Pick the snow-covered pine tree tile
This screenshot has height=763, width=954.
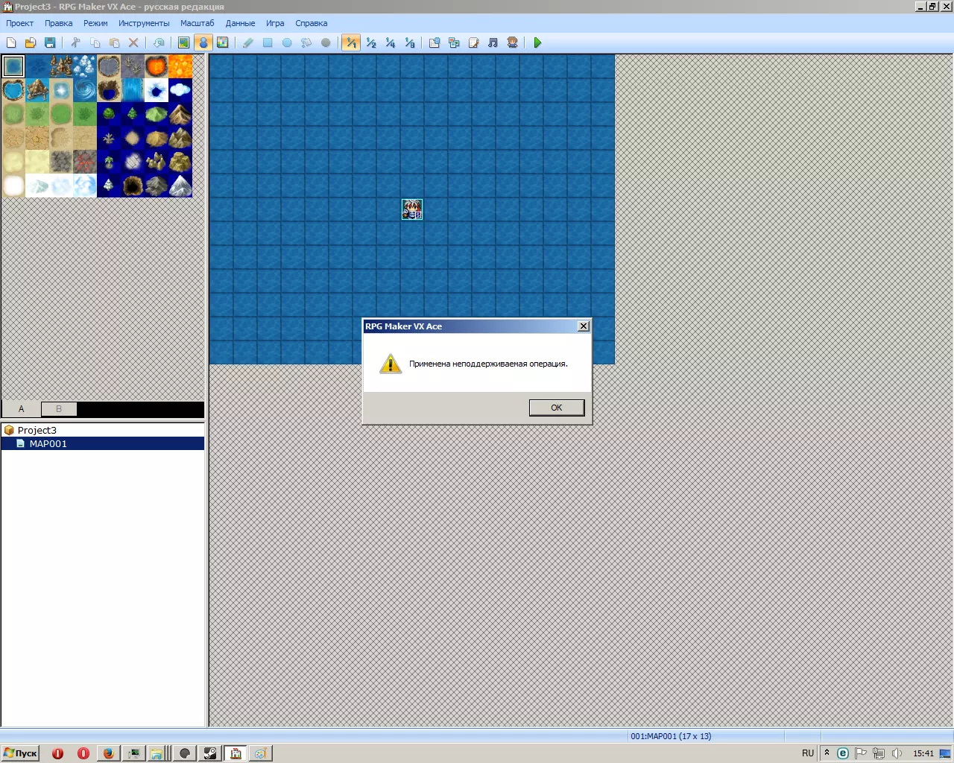click(109, 186)
